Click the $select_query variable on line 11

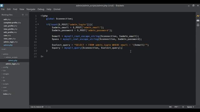(61, 45)
